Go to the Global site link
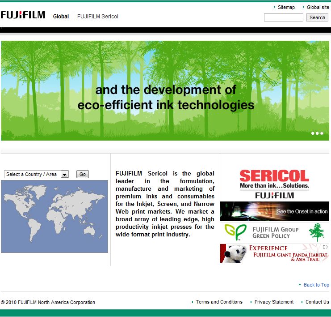Image resolution: width=331 pixels, height=317 pixels. [318, 7]
